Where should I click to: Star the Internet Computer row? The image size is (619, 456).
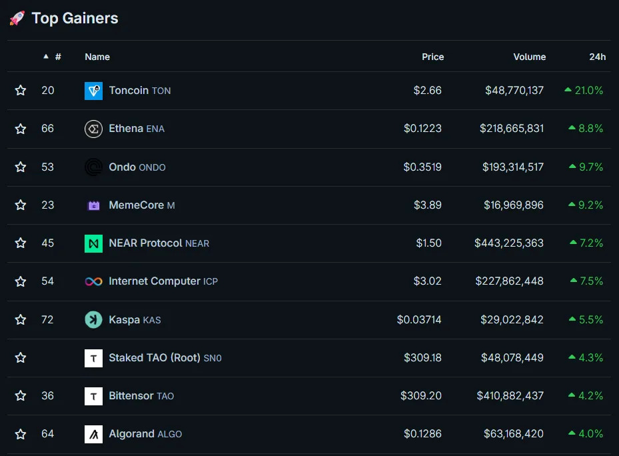tap(21, 281)
